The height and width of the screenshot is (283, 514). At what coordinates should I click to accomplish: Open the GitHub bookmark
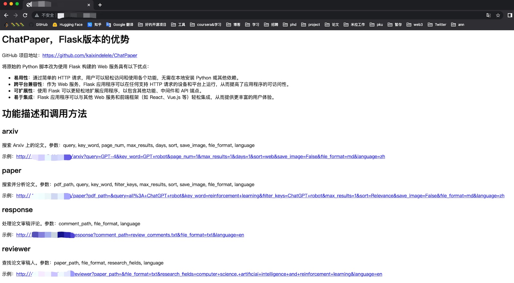coord(38,24)
